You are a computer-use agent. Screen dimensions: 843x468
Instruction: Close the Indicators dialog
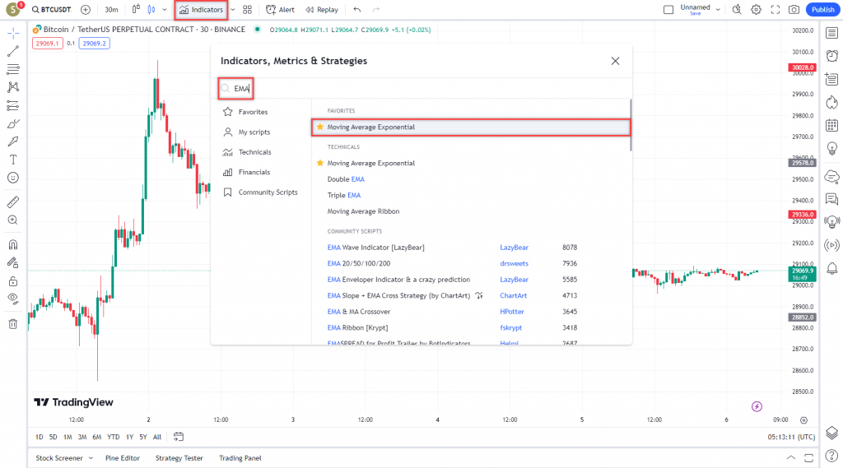[x=615, y=61]
